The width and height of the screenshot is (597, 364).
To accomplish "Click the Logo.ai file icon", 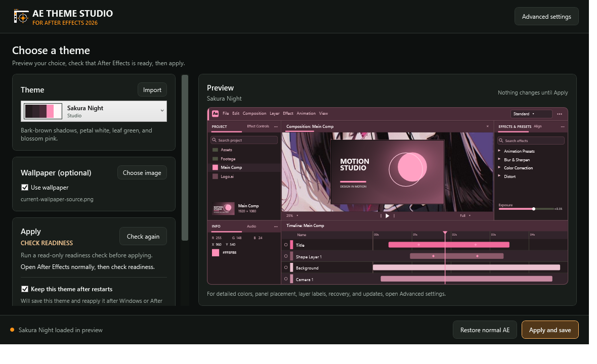I will coord(215,176).
